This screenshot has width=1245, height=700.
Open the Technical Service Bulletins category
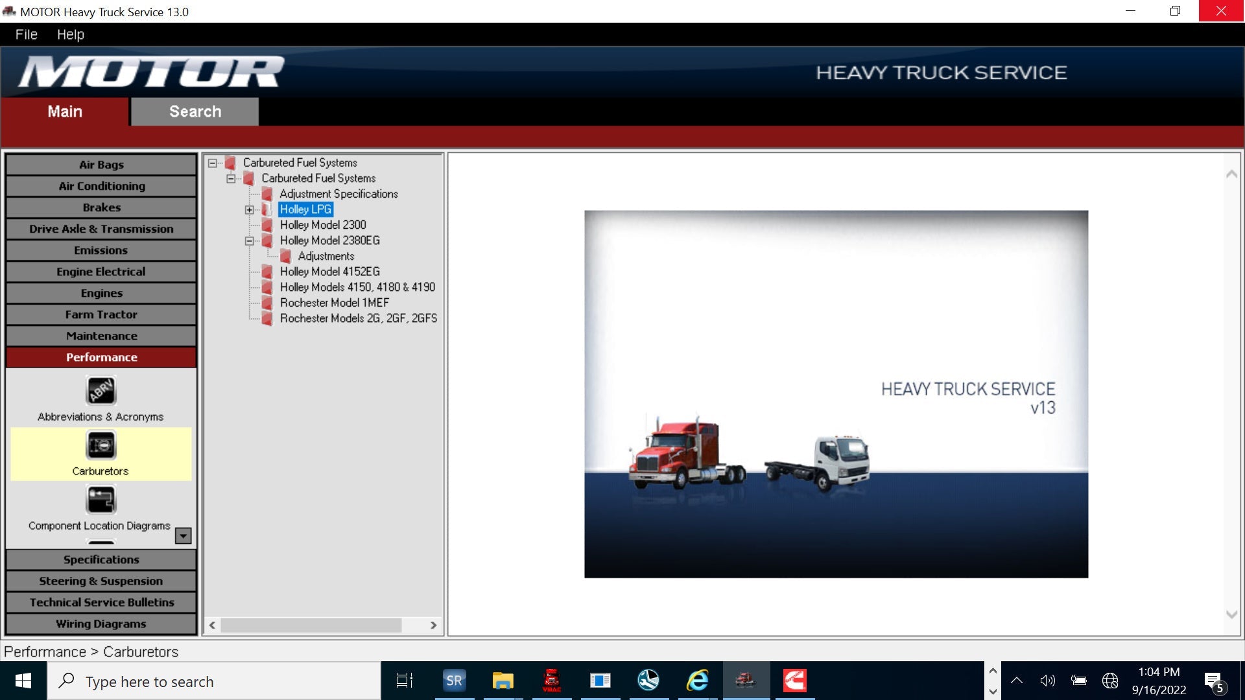point(101,602)
